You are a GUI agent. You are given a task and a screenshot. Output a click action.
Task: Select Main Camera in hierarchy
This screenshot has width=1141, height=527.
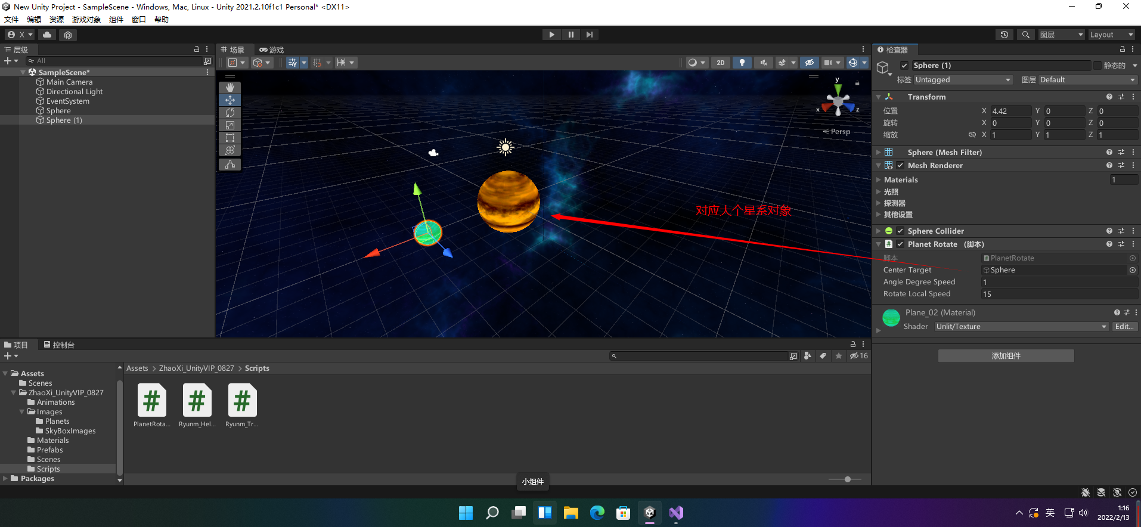coord(70,82)
